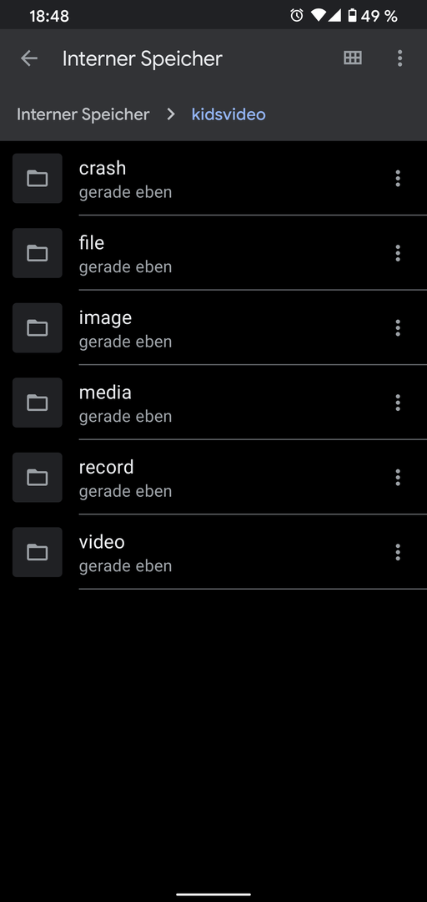Open the top-right overflow menu
427x902 pixels.
pyautogui.click(x=399, y=58)
